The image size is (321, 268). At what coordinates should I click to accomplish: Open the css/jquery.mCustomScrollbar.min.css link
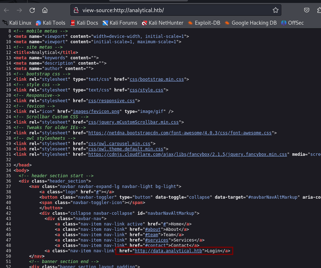[x=133, y=122]
